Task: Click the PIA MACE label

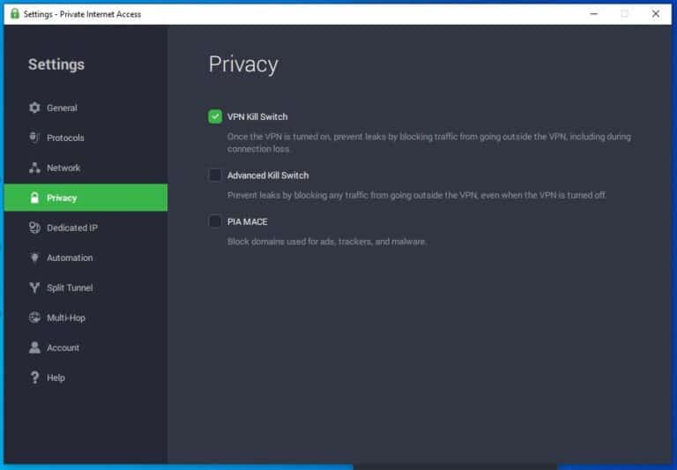Action: pyautogui.click(x=248, y=221)
